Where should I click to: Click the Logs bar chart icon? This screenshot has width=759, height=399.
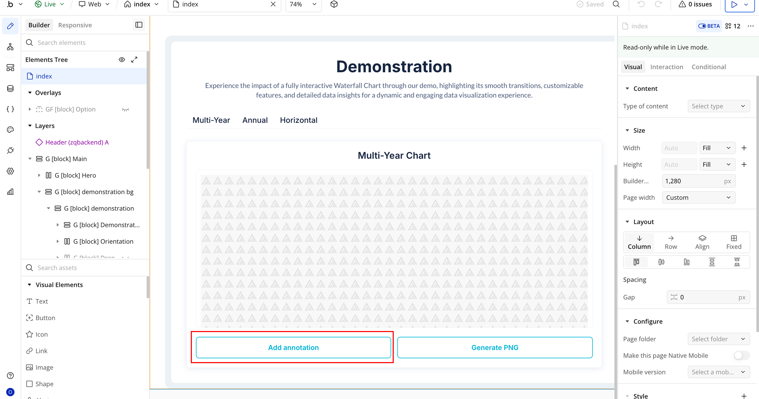click(x=10, y=192)
